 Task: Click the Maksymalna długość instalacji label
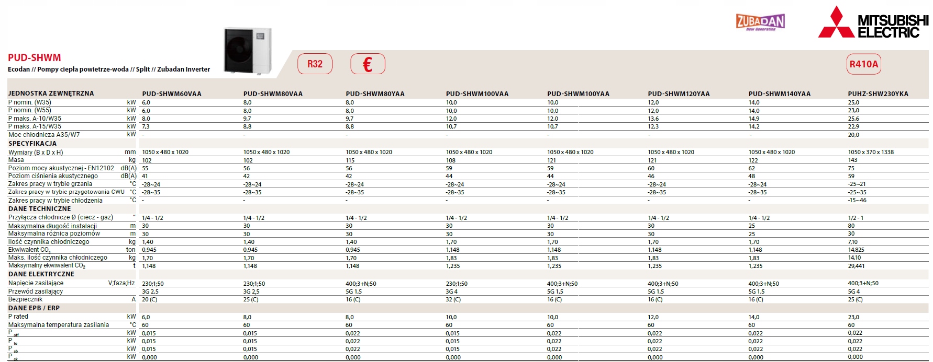52,226
